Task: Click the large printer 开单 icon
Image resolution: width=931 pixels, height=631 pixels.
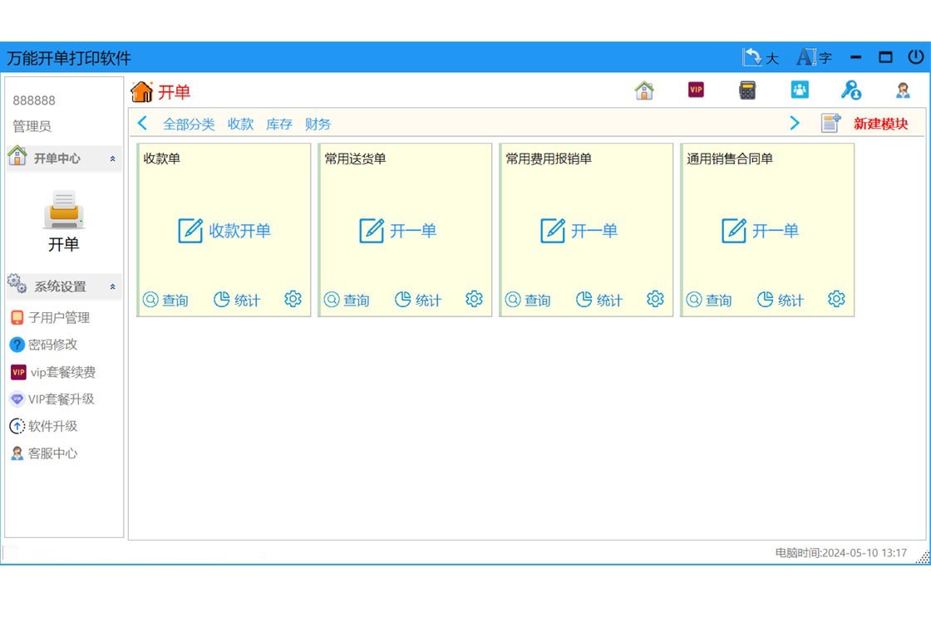Action: click(64, 211)
